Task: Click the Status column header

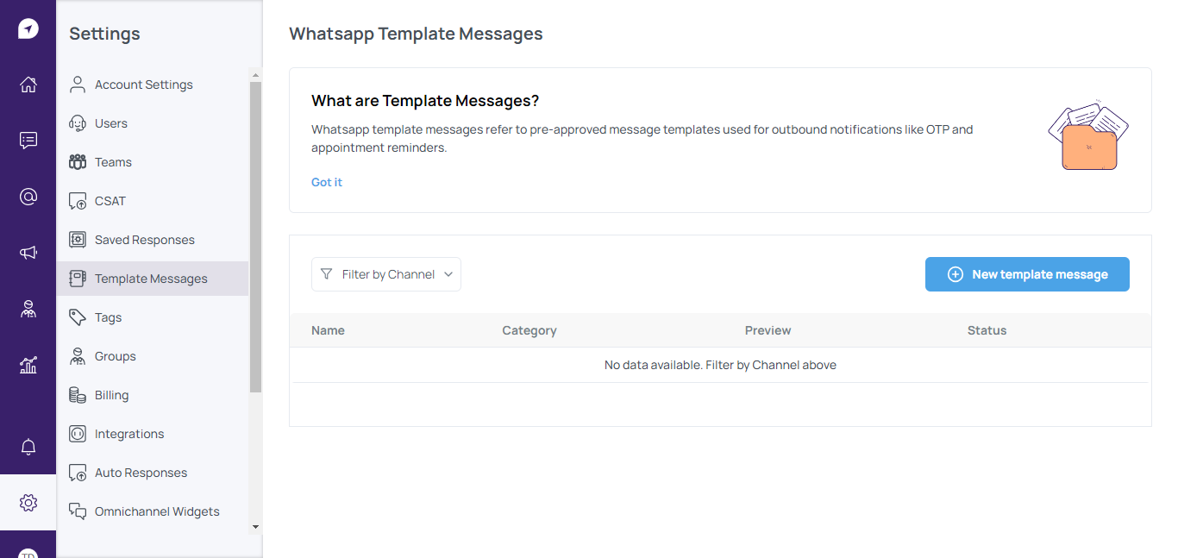Action: (x=987, y=330)
